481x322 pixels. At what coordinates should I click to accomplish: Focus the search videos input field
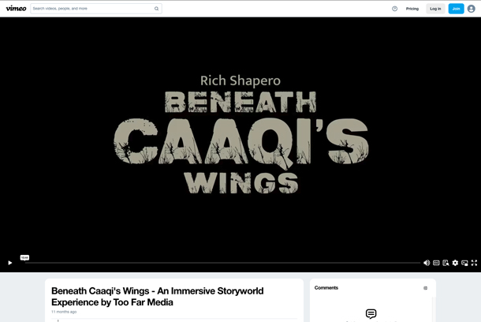tap(96, 9)
